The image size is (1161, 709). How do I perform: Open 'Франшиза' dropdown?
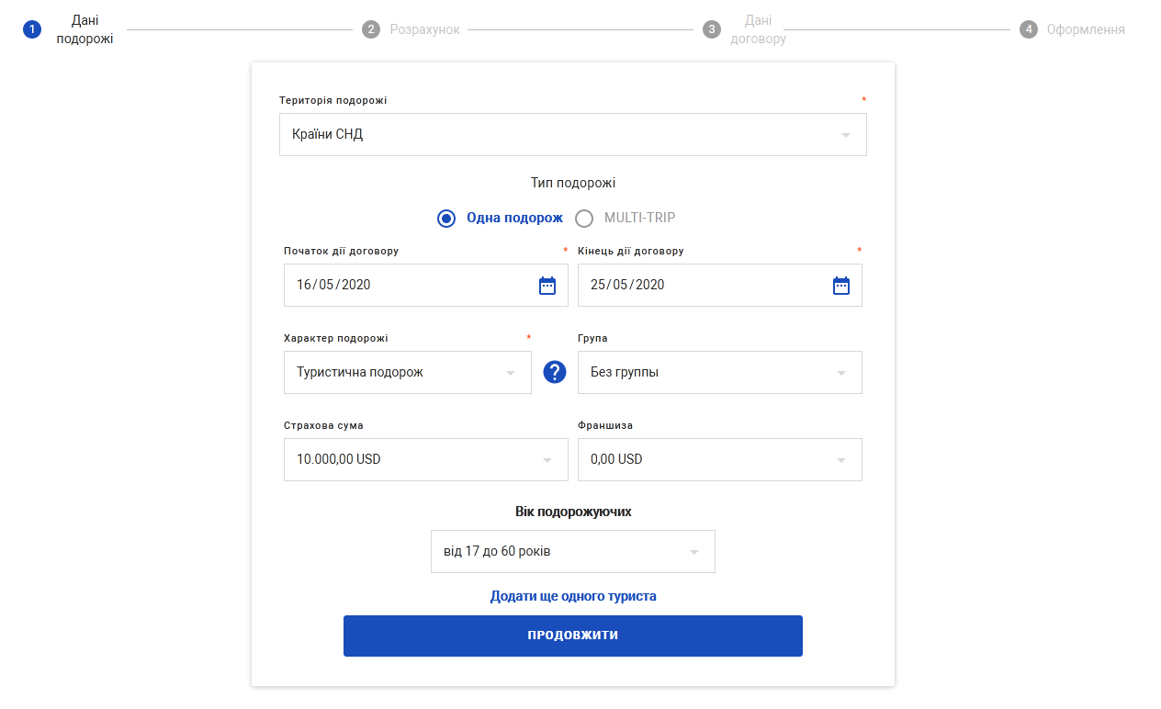click(x=719, y=459)
